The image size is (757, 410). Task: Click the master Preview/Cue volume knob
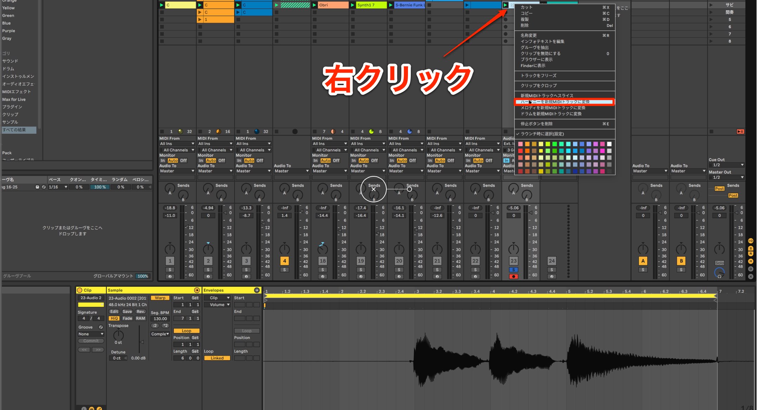click(719, 272)
